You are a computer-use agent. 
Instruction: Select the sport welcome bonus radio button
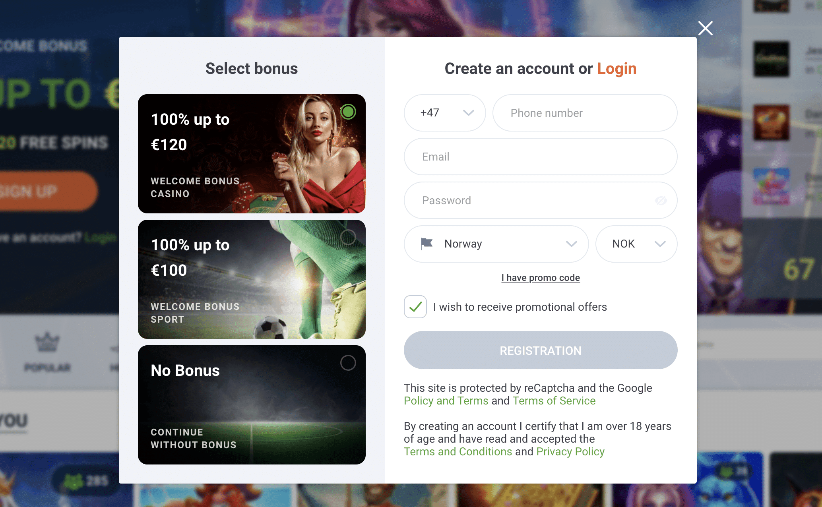pyautogui.click(x=348, y=238)
